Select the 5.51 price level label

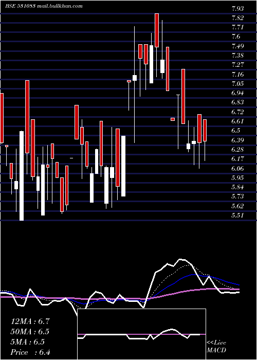click(237, 215)
